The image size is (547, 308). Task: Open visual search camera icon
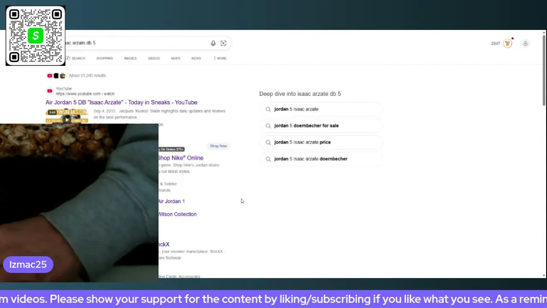pos(223,43)
